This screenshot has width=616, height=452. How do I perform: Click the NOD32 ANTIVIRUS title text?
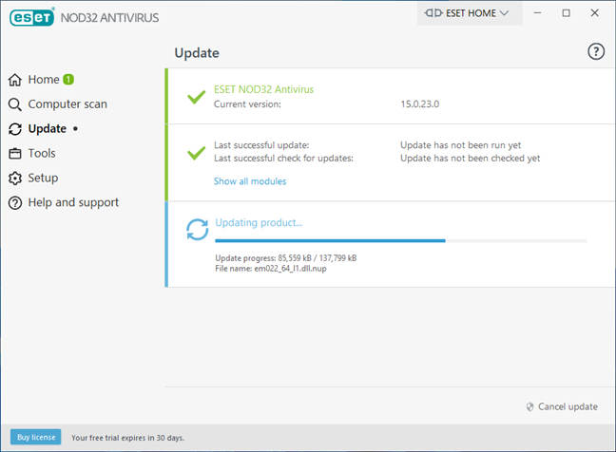[x=109, y=18]
